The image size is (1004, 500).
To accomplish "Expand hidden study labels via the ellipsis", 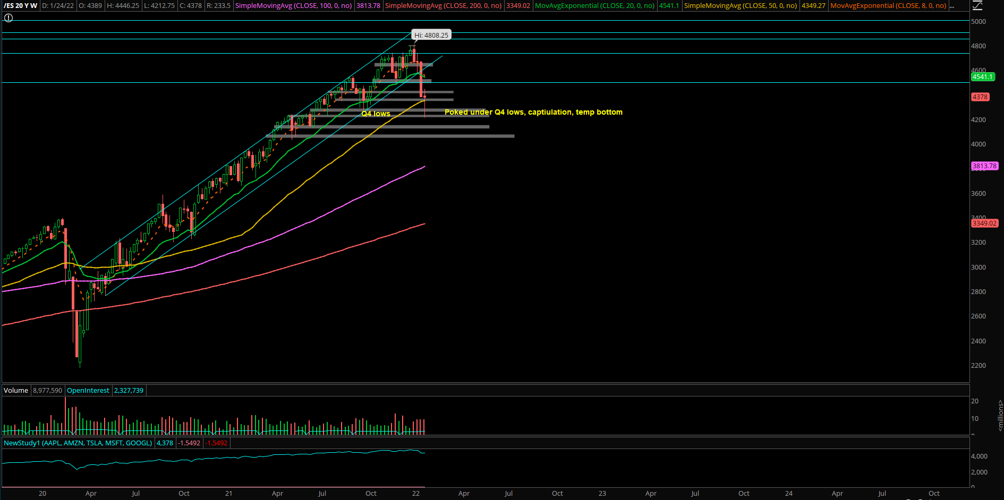I will pyautogui.click(x=951, y=6).
